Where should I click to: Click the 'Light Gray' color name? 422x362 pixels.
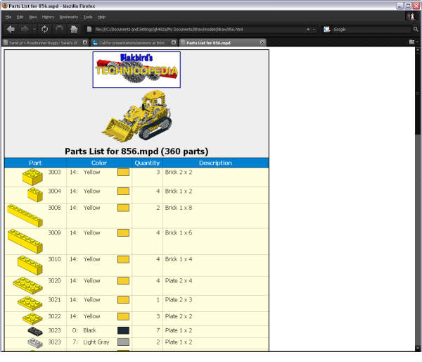pos(96,342)
